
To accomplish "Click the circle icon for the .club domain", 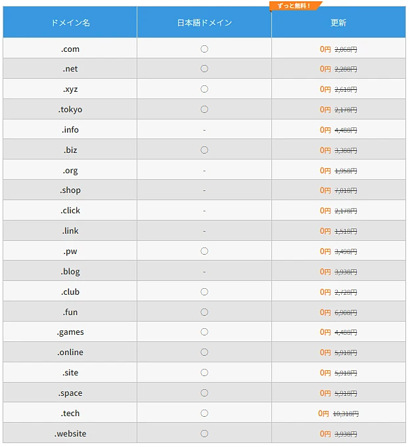I will point(204,292).
